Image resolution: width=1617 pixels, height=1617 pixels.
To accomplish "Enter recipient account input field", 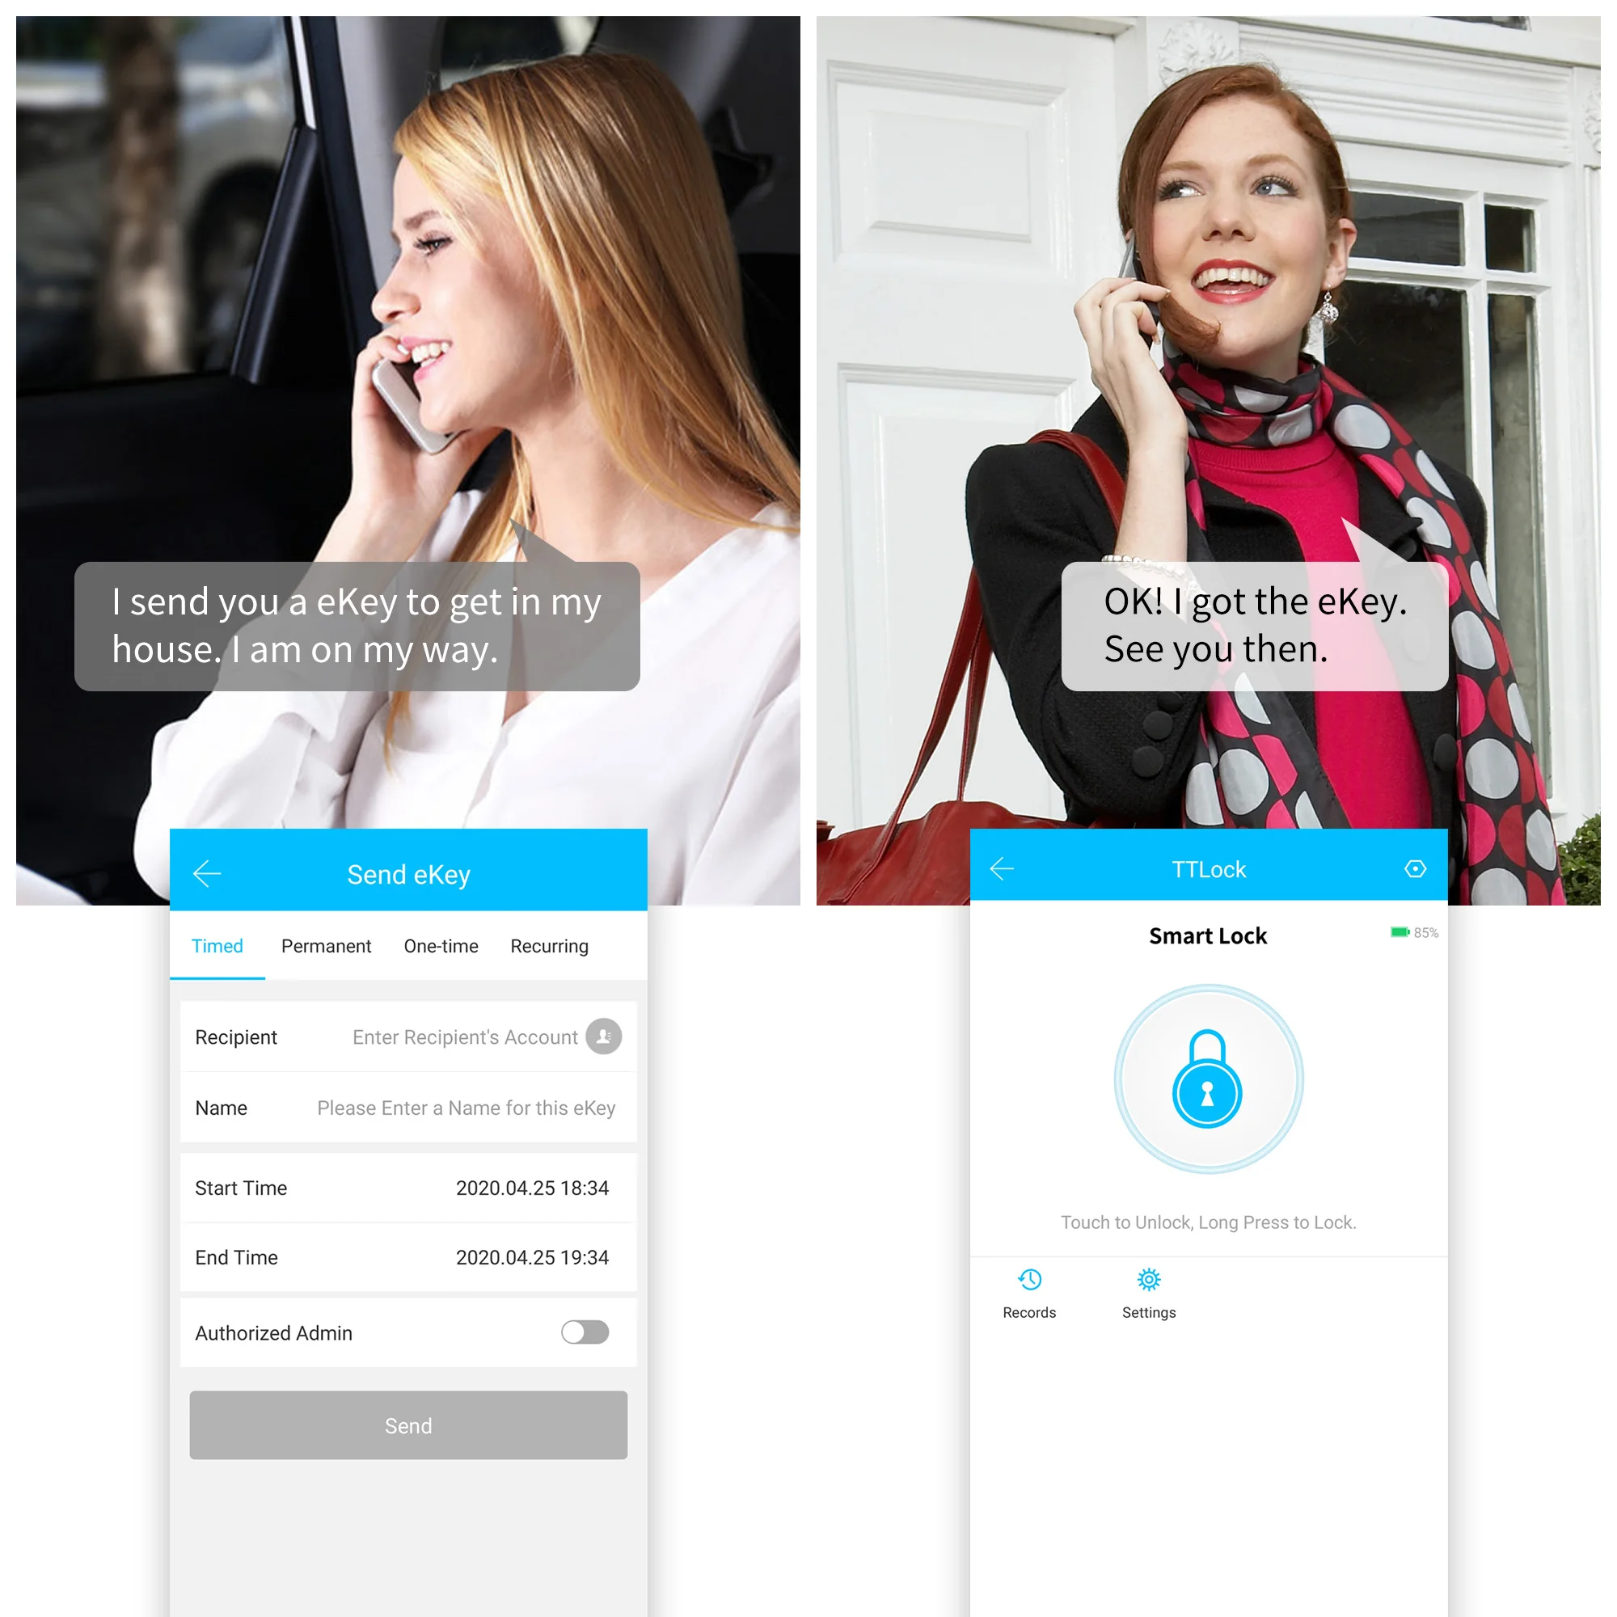I will tap(454, 1036).
